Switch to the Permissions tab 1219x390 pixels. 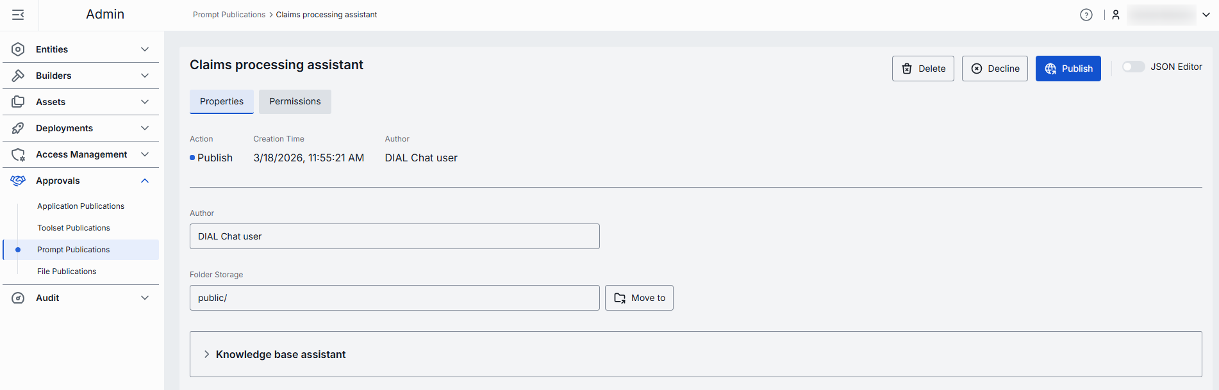[295, 101]
